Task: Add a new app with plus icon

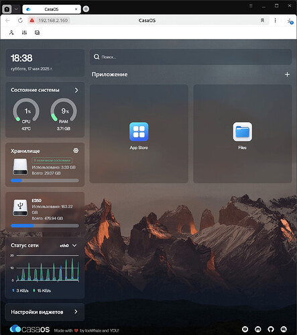Action: point(287,75)
